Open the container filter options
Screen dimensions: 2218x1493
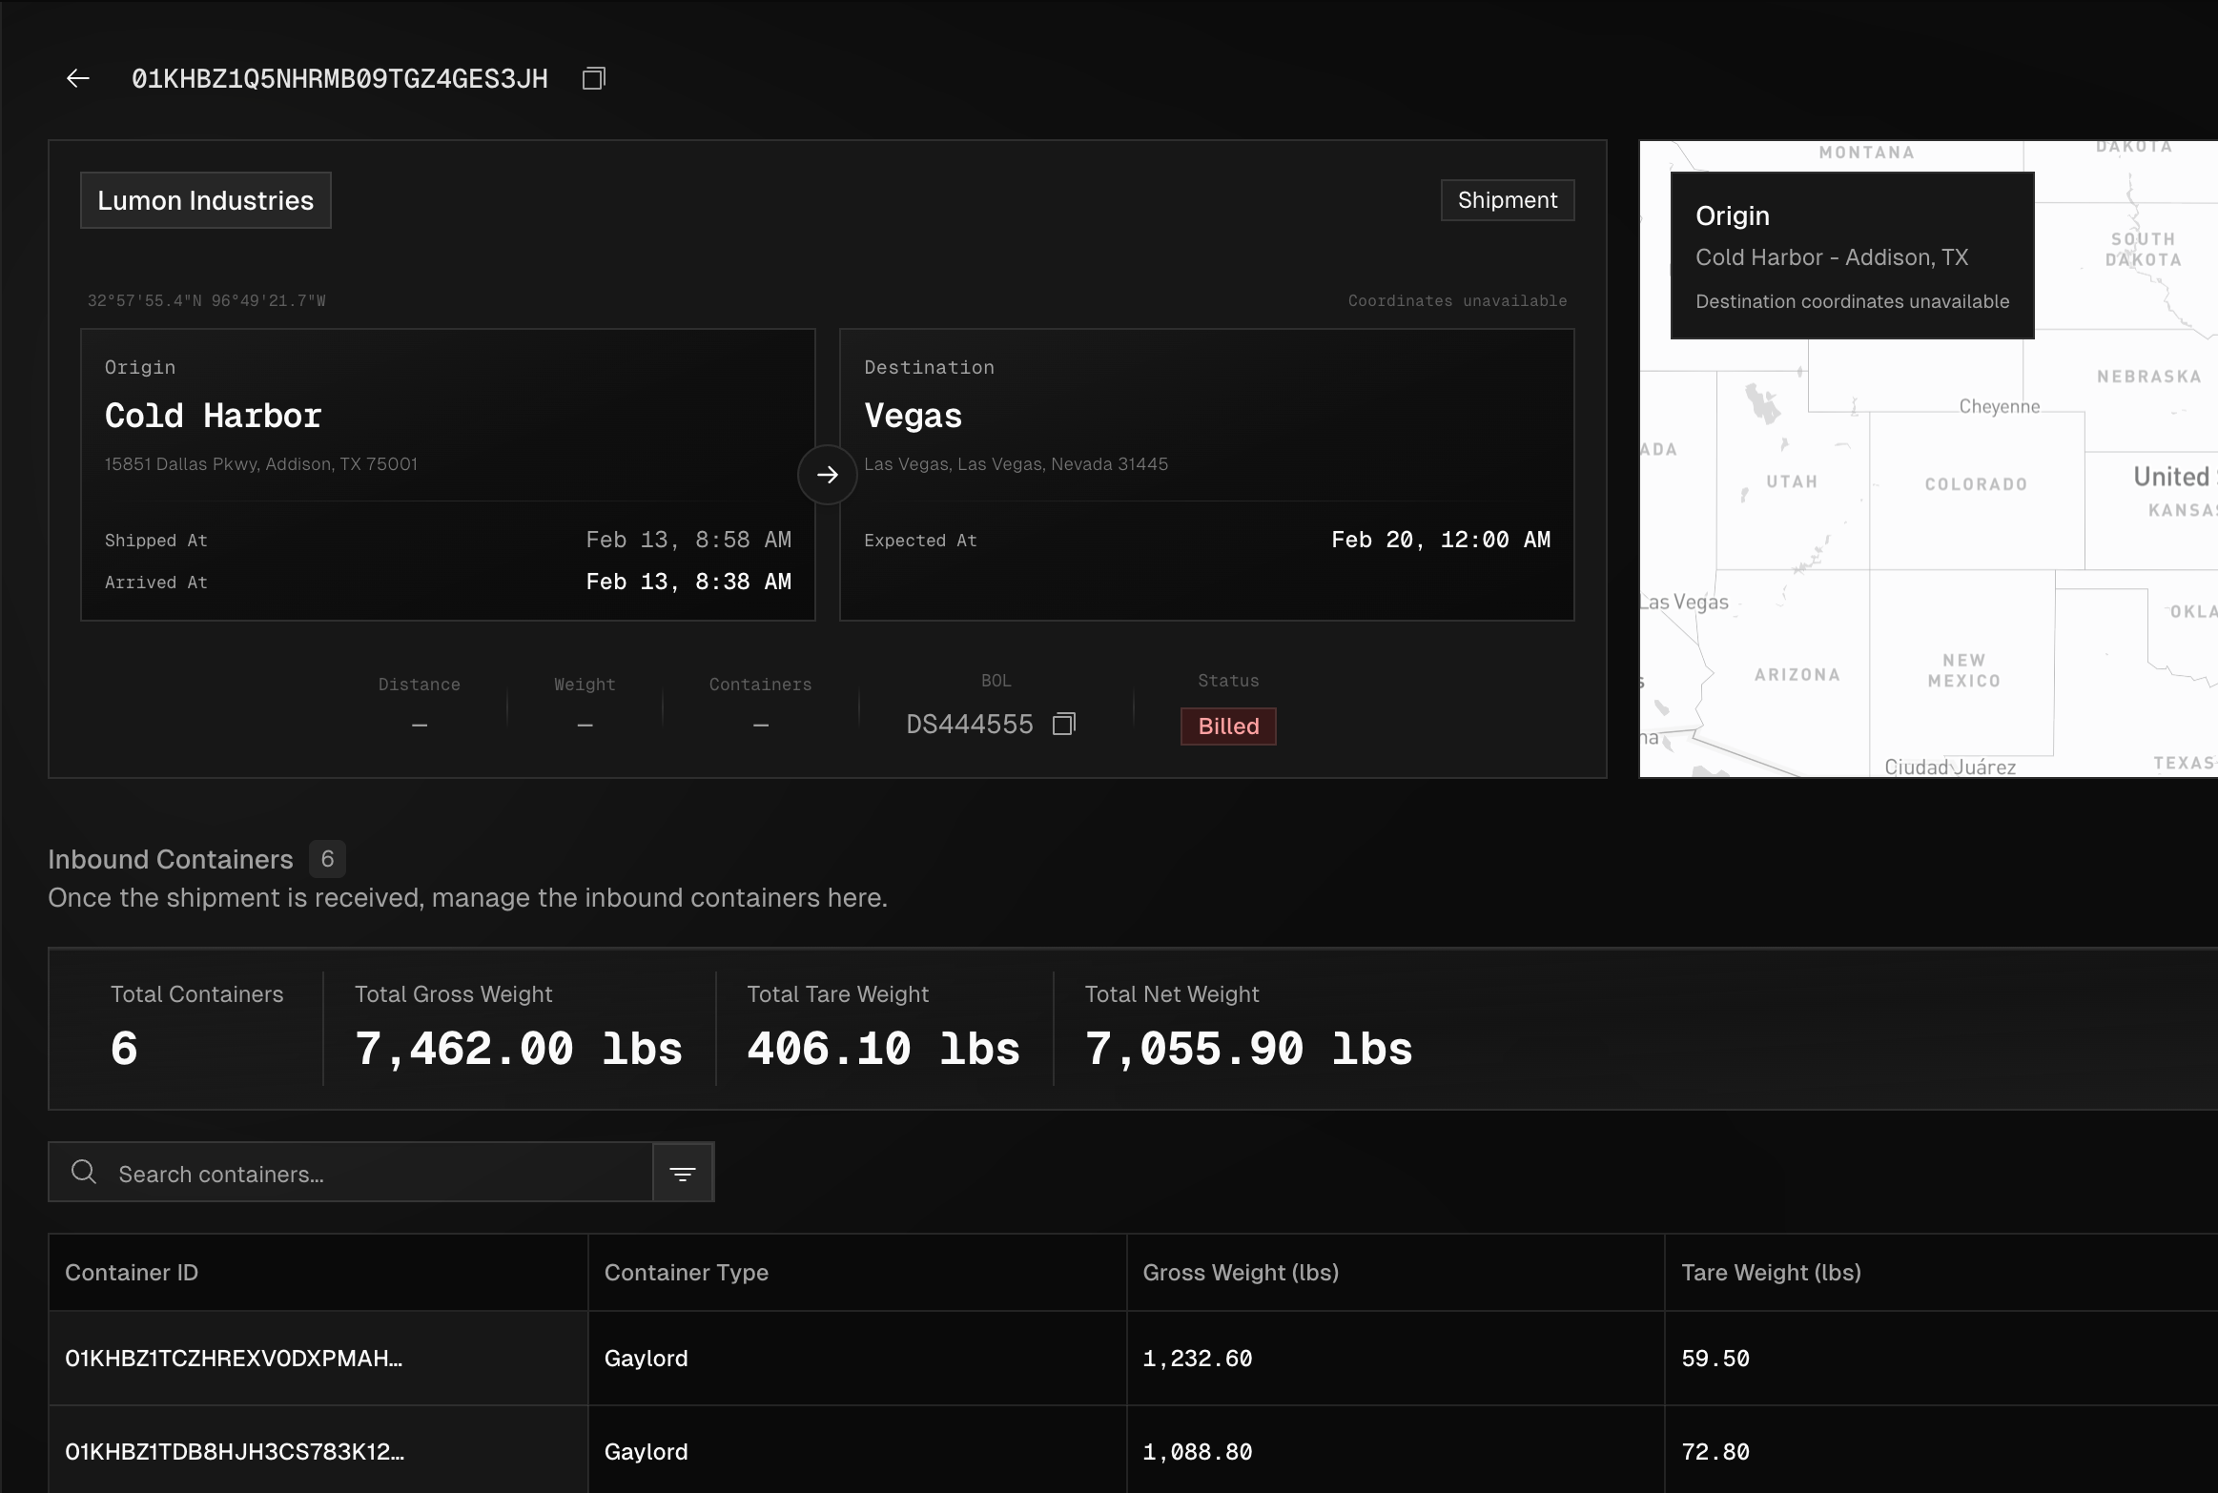click(683, 1172)
